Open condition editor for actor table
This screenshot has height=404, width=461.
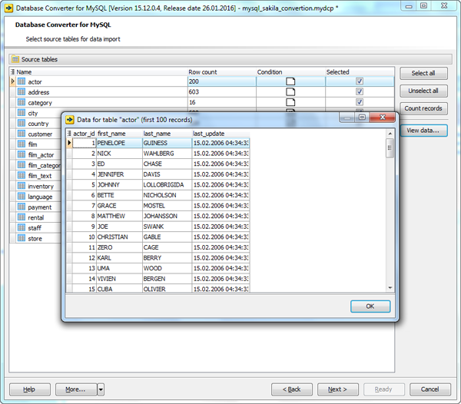[x=290, y=81]
